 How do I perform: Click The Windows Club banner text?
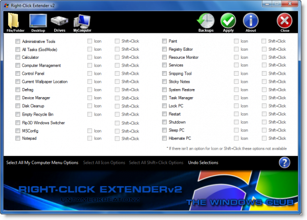point(240,202)
